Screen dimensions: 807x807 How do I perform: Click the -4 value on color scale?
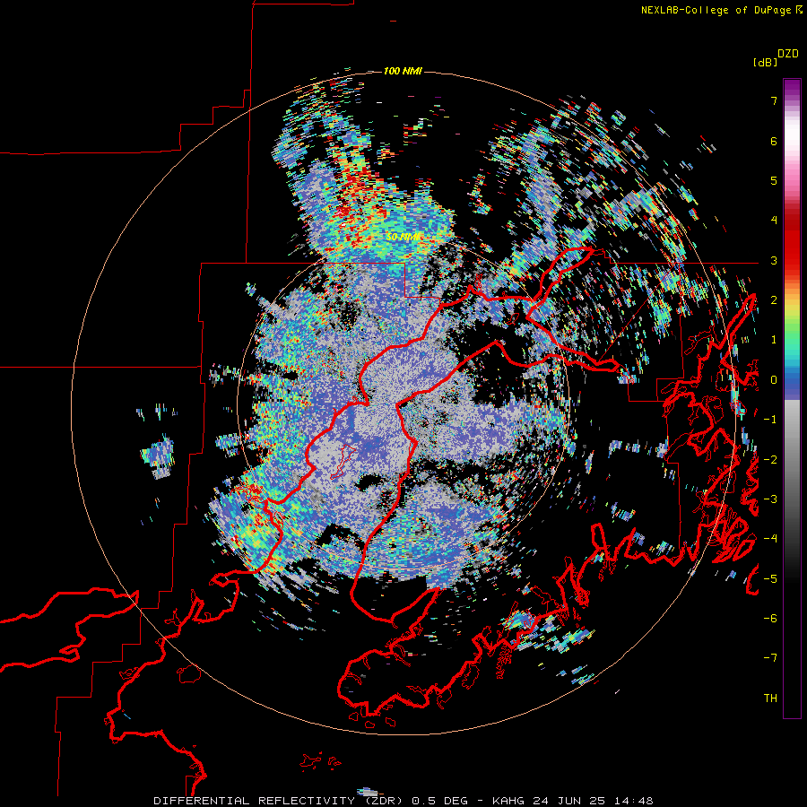pyautogui.click(x=770, y=539)
